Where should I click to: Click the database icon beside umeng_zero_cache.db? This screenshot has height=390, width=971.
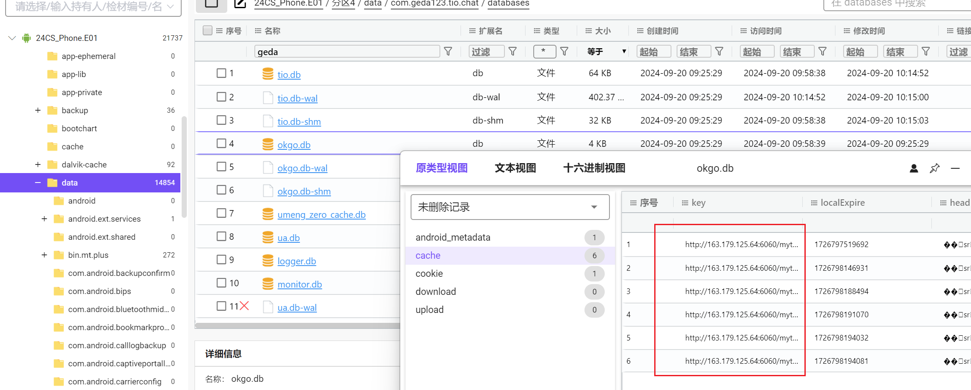268,214
